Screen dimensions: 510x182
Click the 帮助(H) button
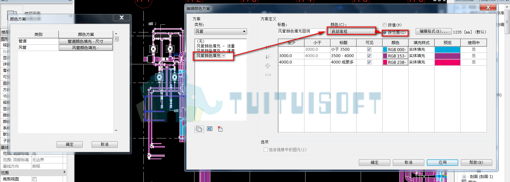pyautogui.click(x=476, y=162)
